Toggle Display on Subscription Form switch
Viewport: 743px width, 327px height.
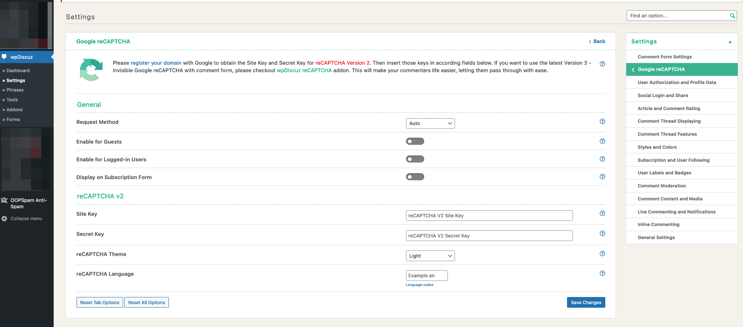click(x=415, y=177)
